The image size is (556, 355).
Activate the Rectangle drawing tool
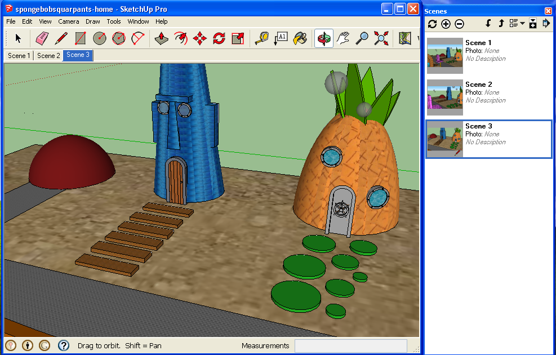click(81, 38)
